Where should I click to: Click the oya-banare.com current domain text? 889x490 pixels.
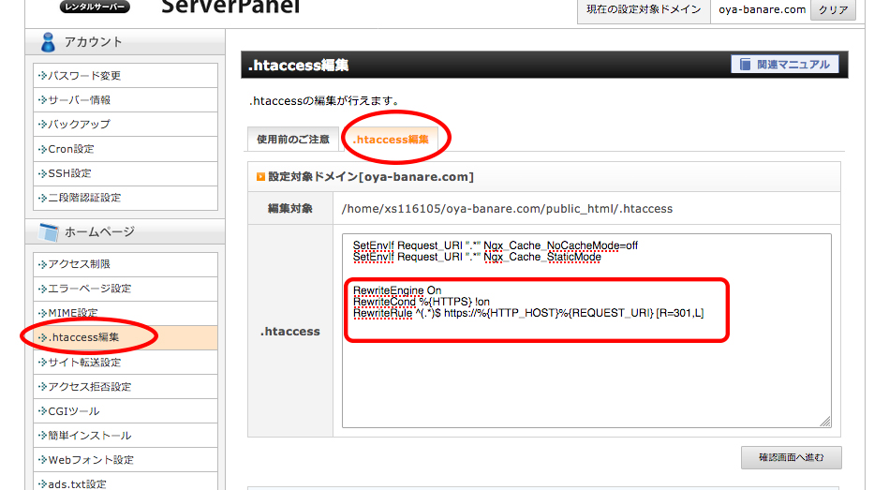click(x=762, y=9)
